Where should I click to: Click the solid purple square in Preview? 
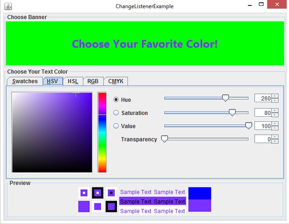[x=84, y=206]
